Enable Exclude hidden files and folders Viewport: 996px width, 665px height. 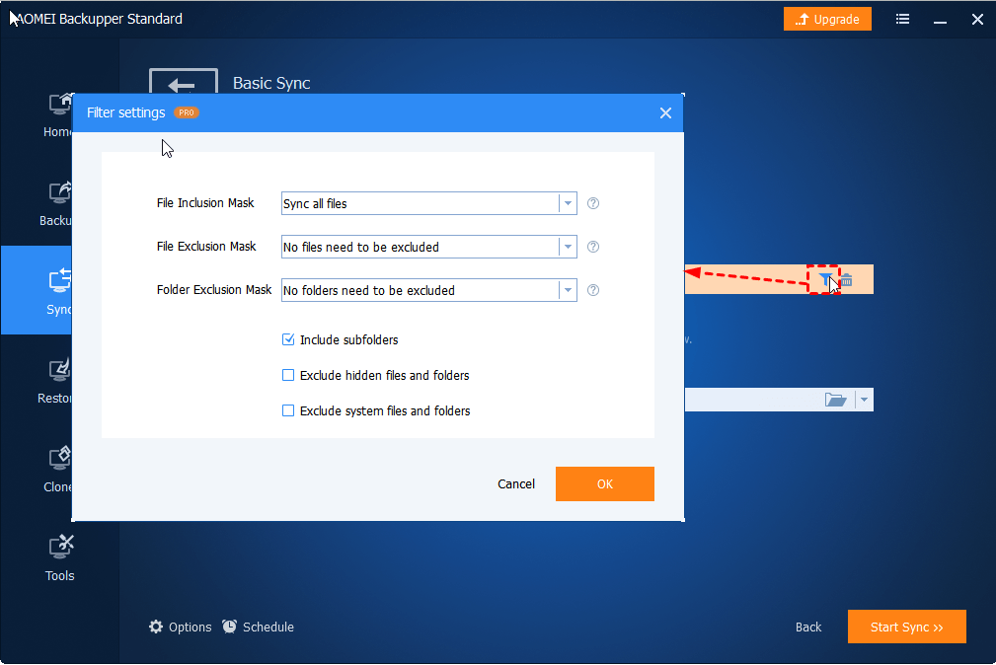pos(288,375)
